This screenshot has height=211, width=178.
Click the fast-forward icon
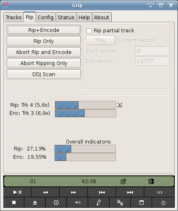point(74,192)
